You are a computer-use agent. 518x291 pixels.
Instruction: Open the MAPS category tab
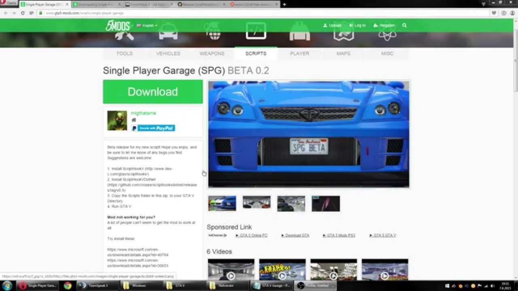344,53
